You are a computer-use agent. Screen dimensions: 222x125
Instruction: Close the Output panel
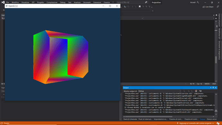click(x=216, y=88)
